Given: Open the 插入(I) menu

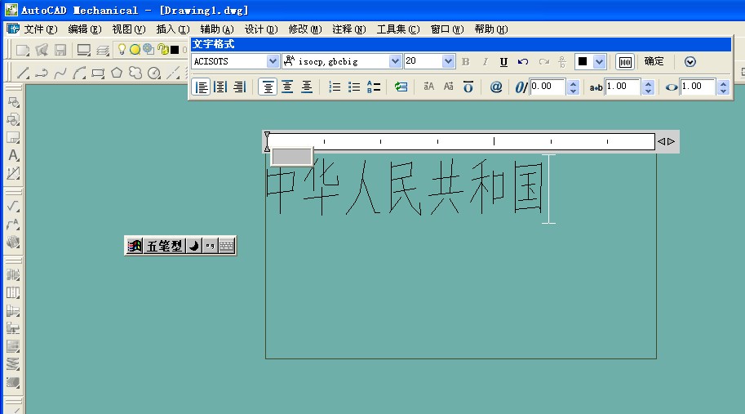Looking at the screenshot, I should pos(173,29).
